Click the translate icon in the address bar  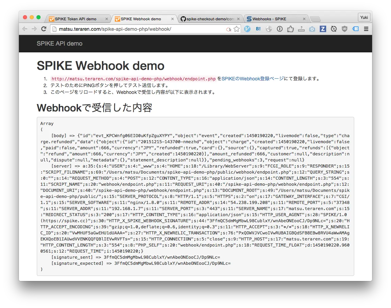click(x=229, y=29)
